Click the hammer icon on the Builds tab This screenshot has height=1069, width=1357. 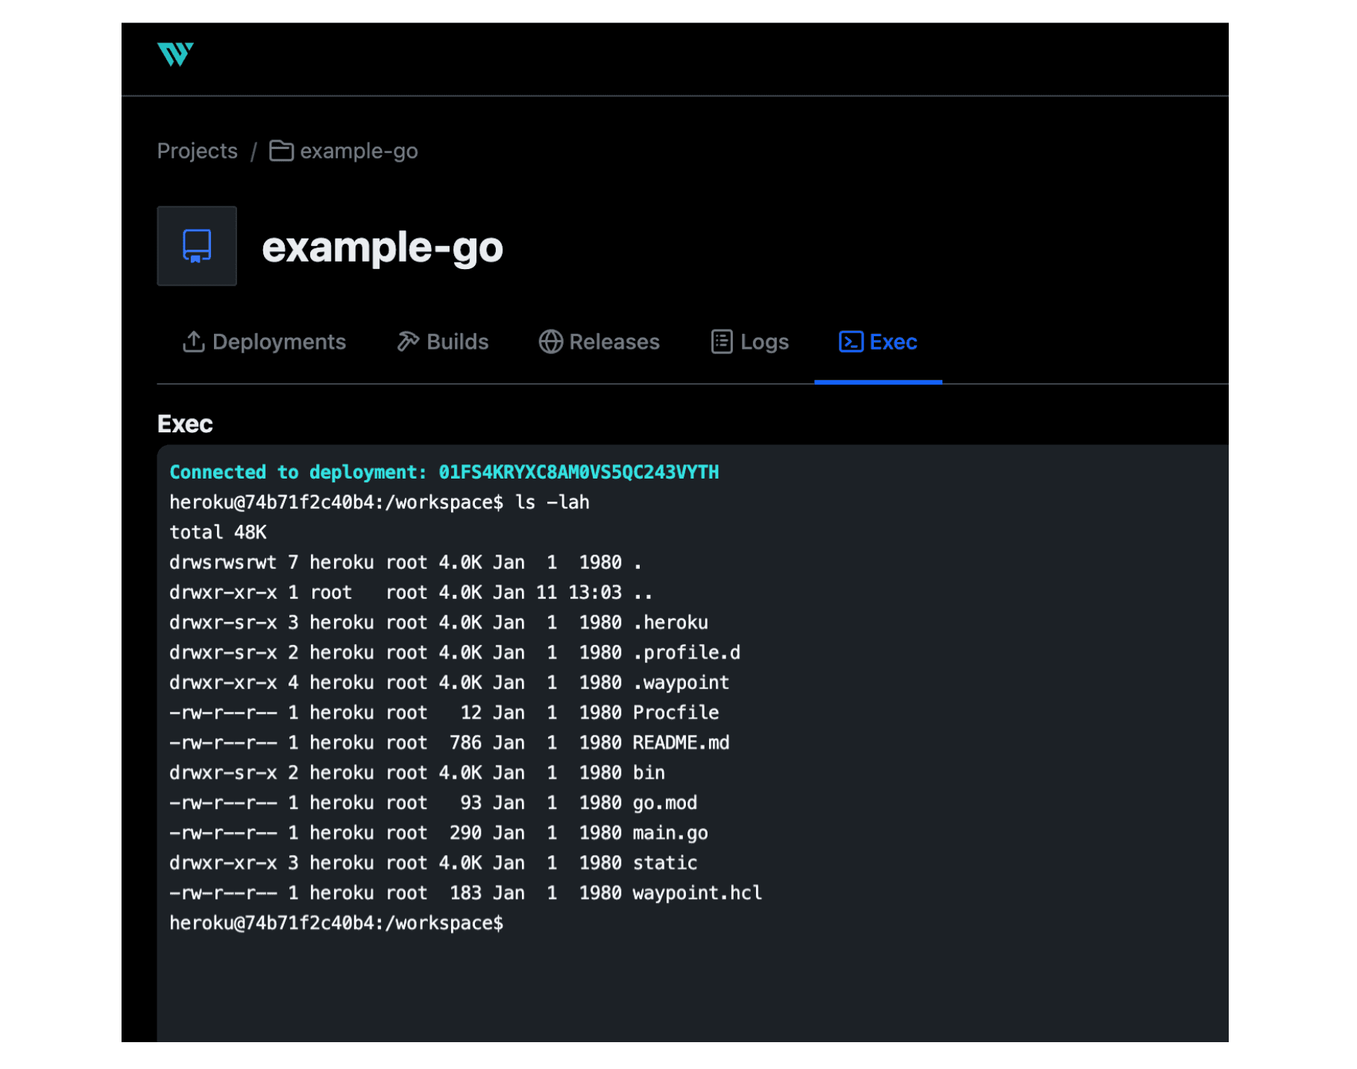click(x=406, y=341)
